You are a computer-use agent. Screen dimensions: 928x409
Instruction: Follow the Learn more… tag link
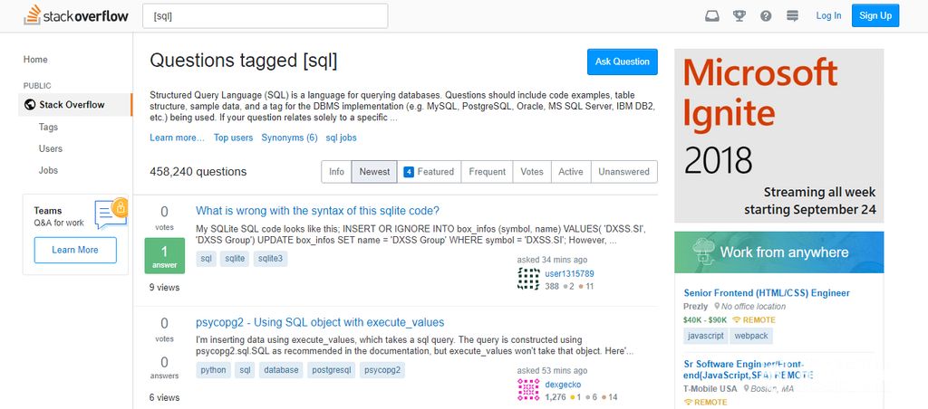click(177, 138)
